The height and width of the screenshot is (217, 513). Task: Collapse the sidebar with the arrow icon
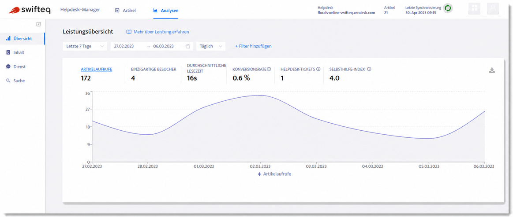point(39,24)
